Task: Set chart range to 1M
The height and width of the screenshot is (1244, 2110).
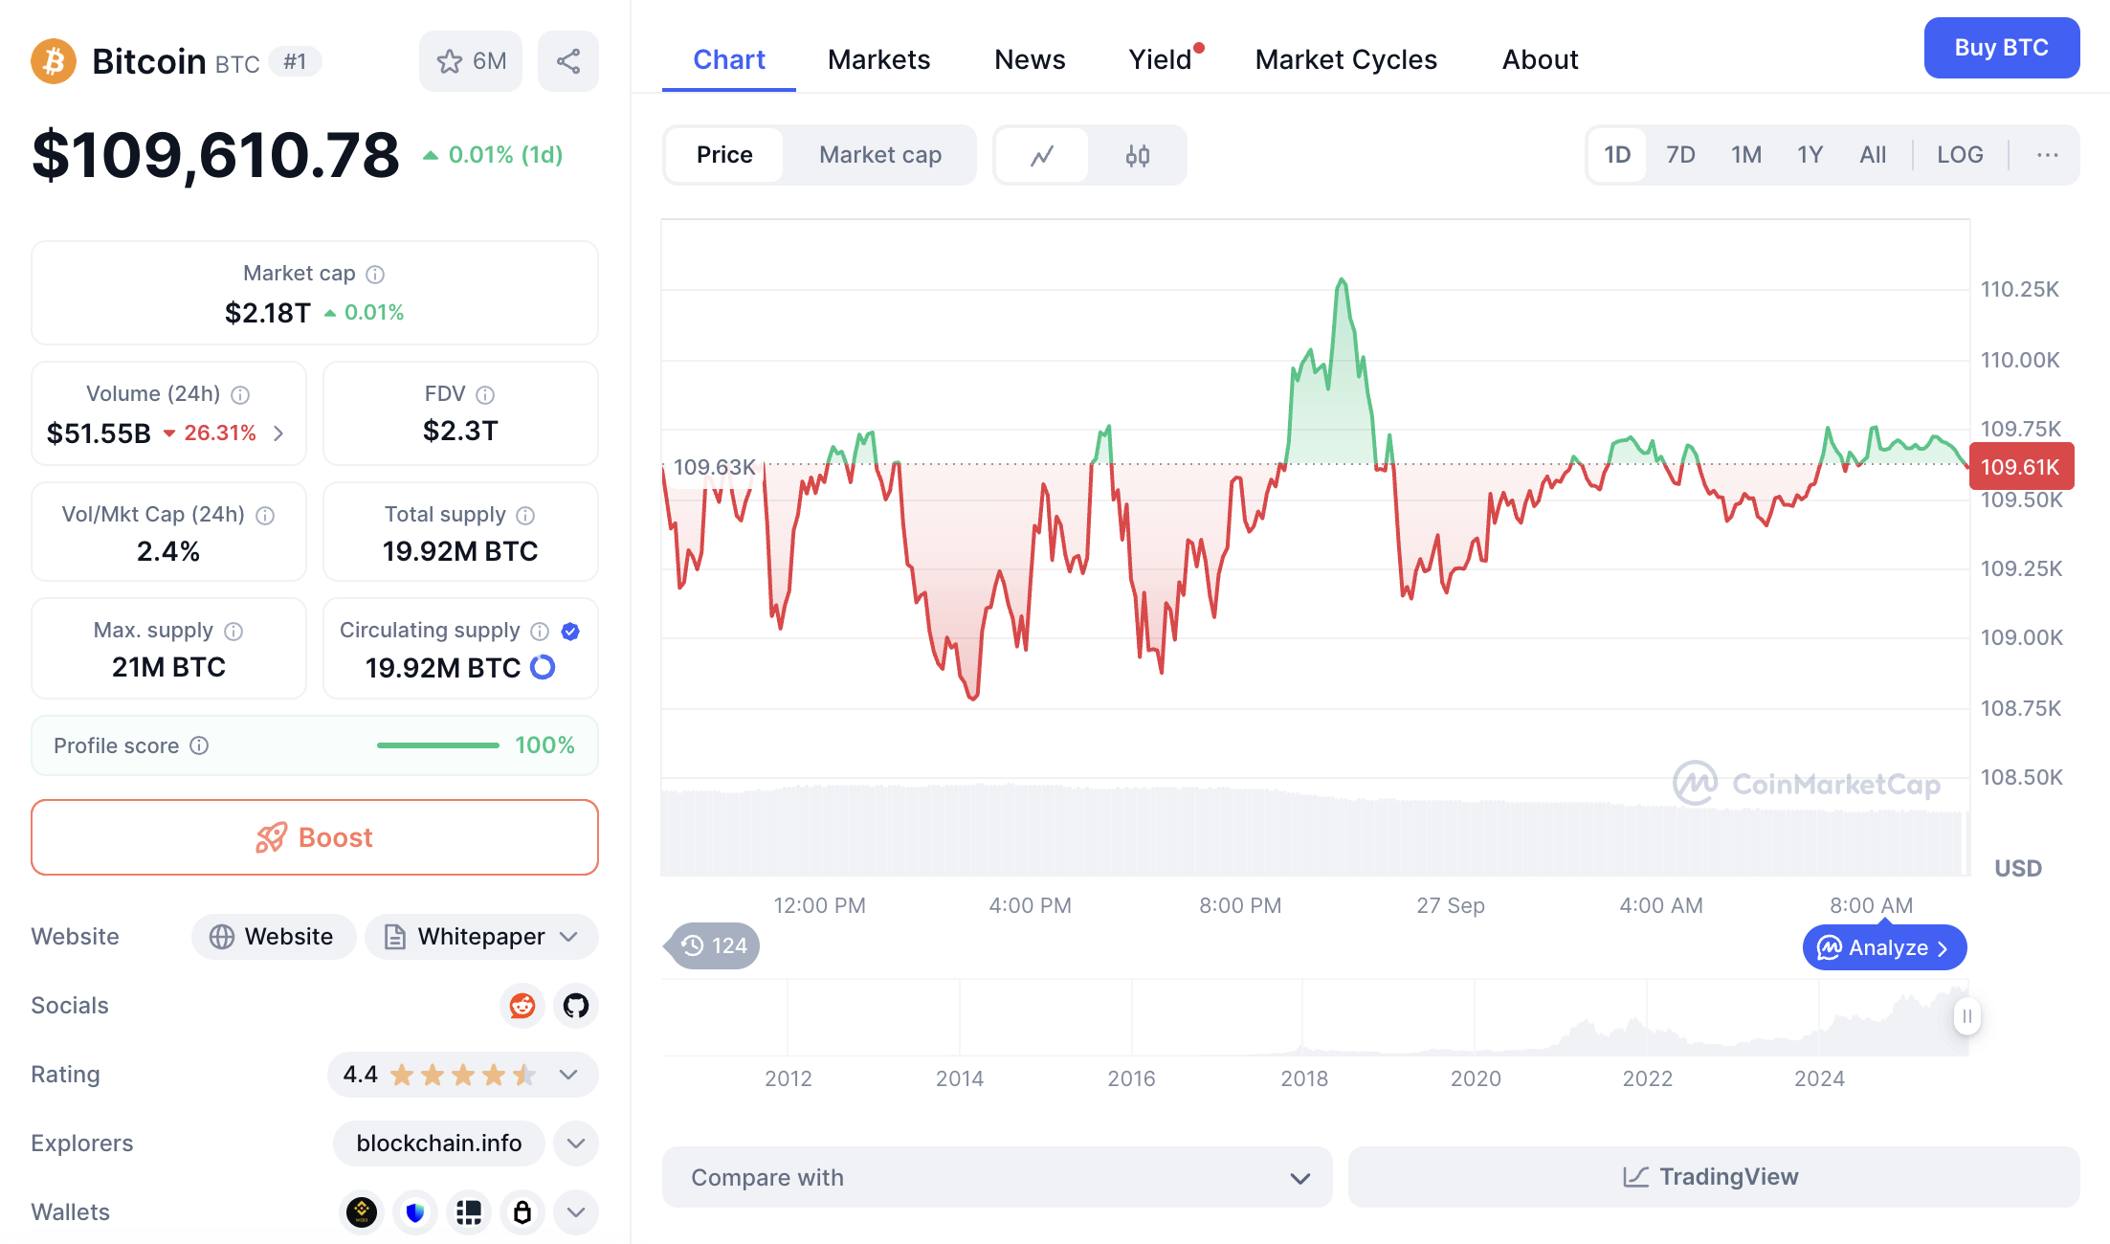Action: (1746, 155)
